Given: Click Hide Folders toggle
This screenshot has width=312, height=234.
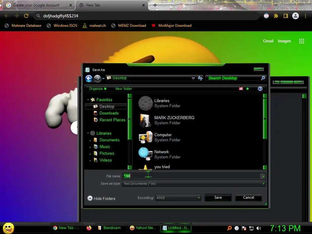Looking at the screenshot, I should 101,198.
